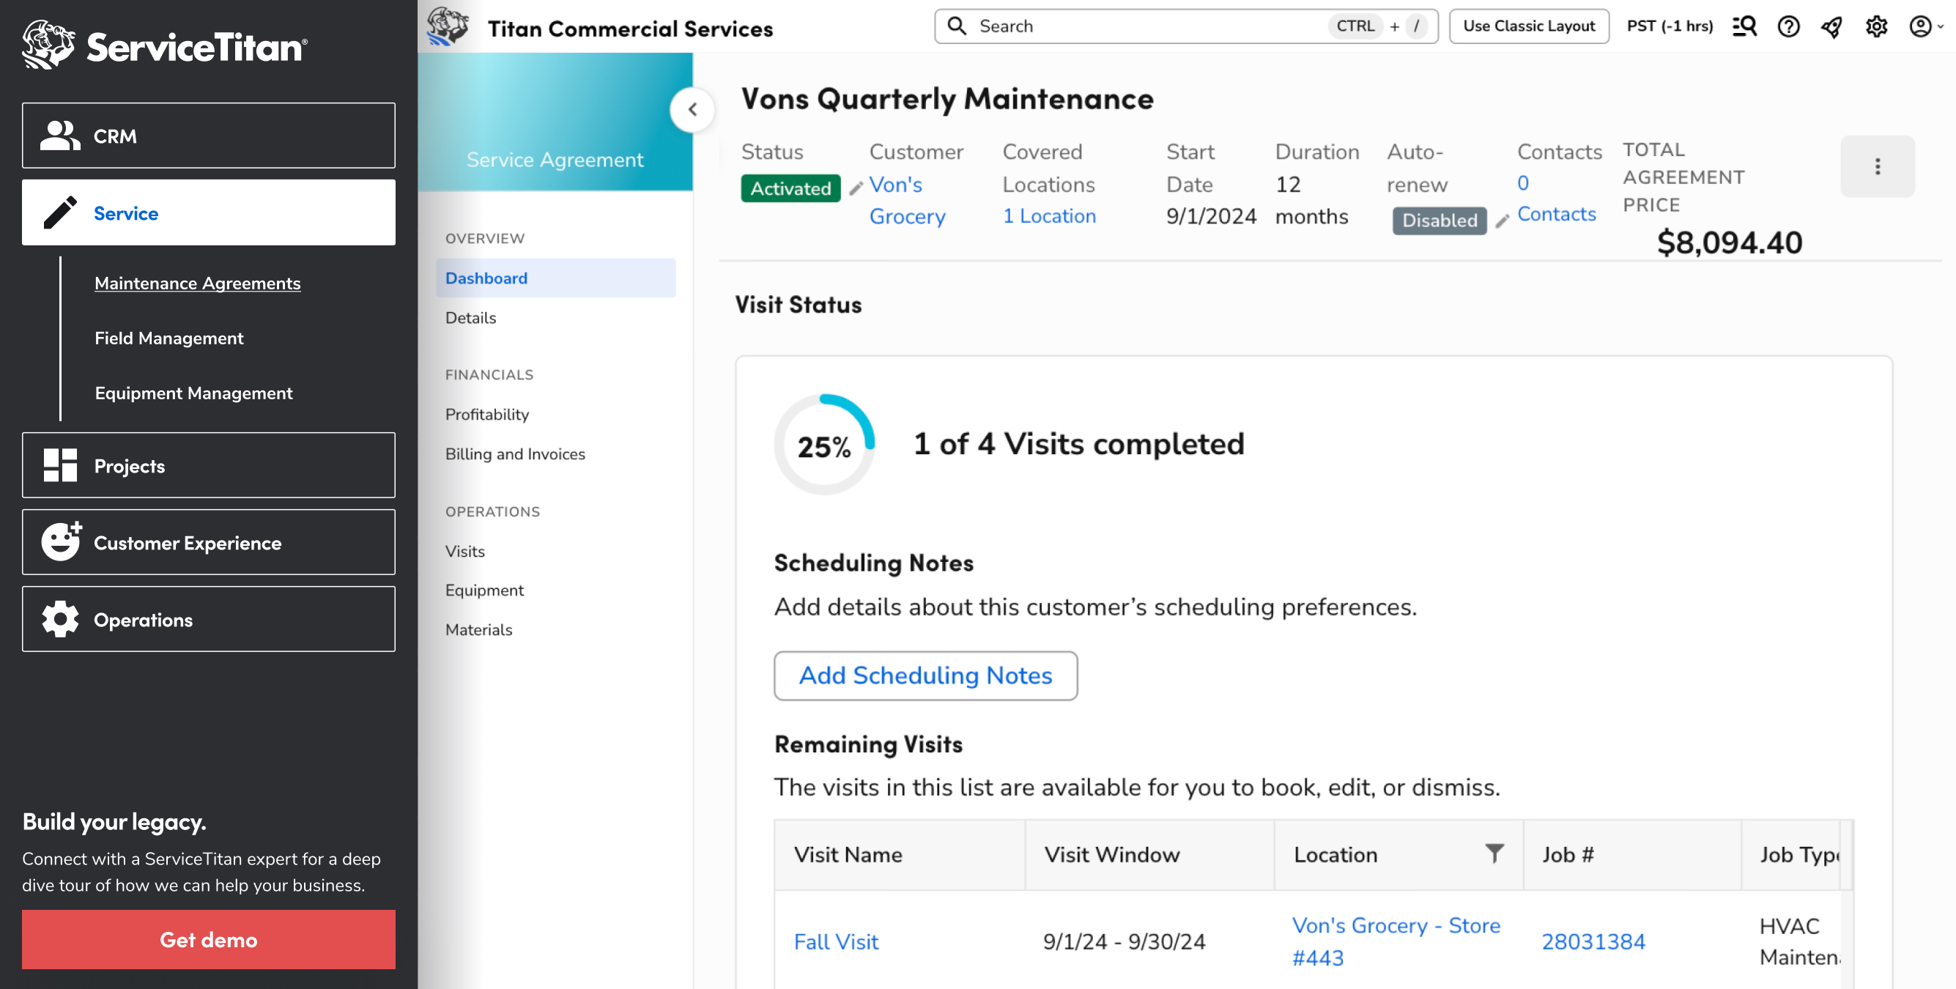Click the Add Scheduling Notes button
The image size is (1956, 989).
click(925, 675)
